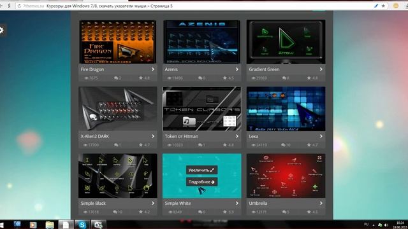Click the star rating icon under Fire Dragon
The image size is (408, 229).
(x=141, y=78)
